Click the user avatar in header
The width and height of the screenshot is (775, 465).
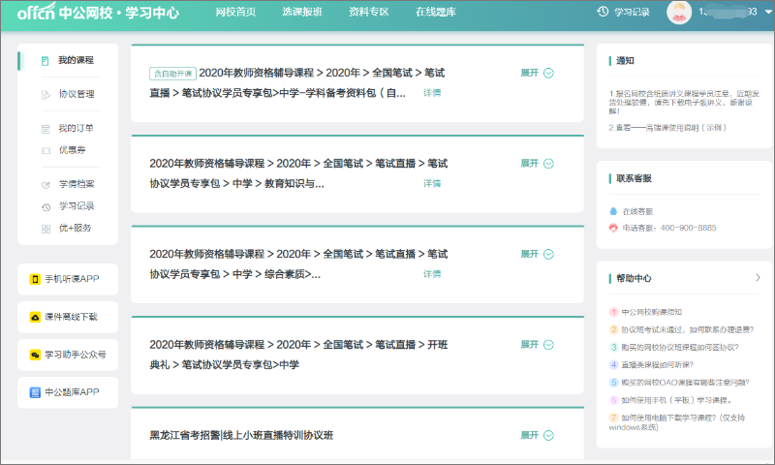coord(679,13)
